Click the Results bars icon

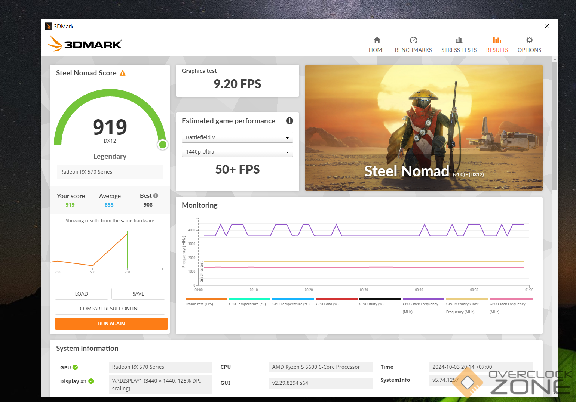pyautogui.click(x=497, y=40)
